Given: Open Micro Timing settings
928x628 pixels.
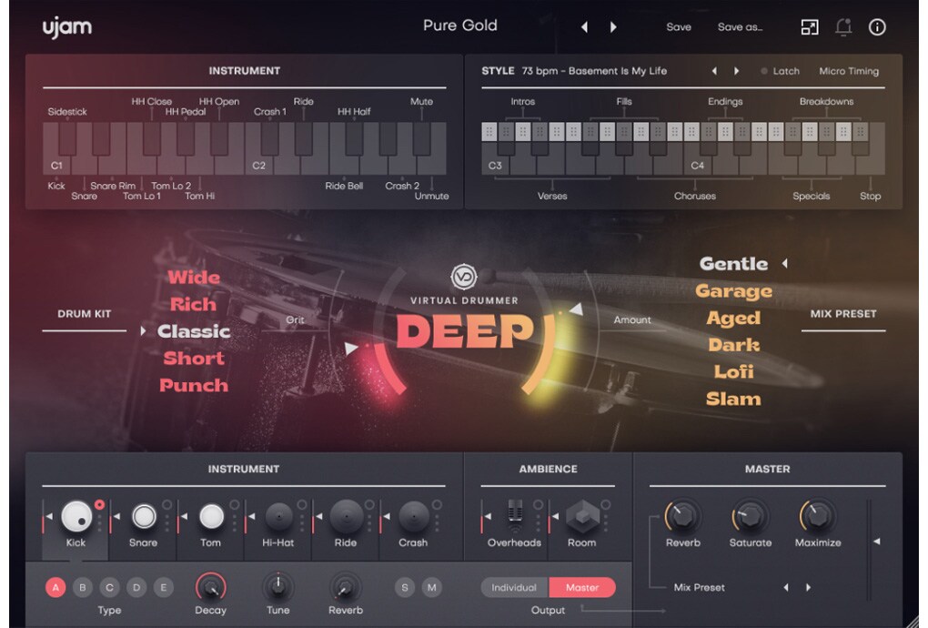Looking at the screenshot, I should (849, 71).
